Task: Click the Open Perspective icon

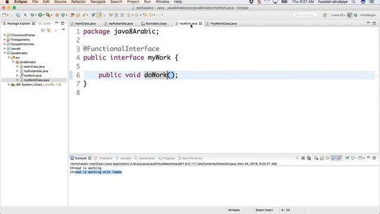Action: click(325, 15)
